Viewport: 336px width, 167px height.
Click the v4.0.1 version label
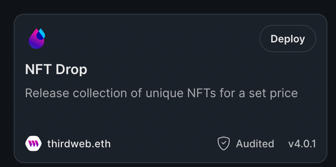tap(302, 144)
